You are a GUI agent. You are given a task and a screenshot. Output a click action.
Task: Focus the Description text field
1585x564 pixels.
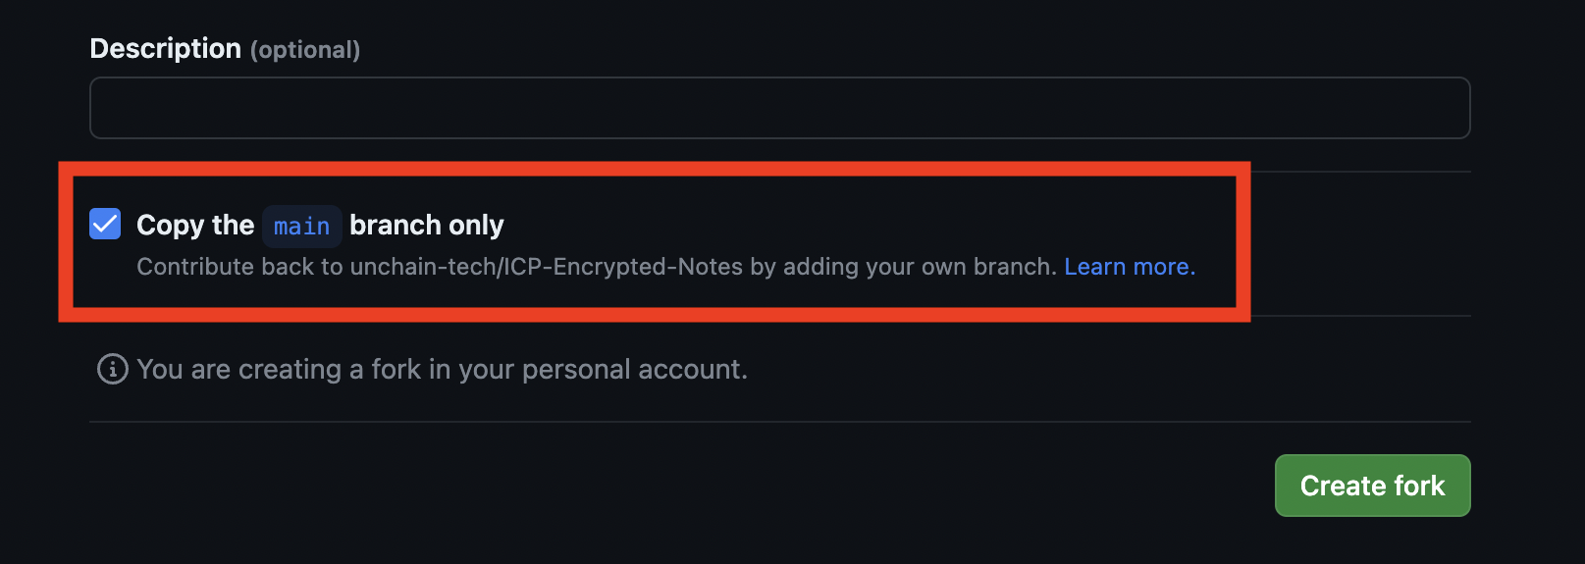tap(779, 108)
